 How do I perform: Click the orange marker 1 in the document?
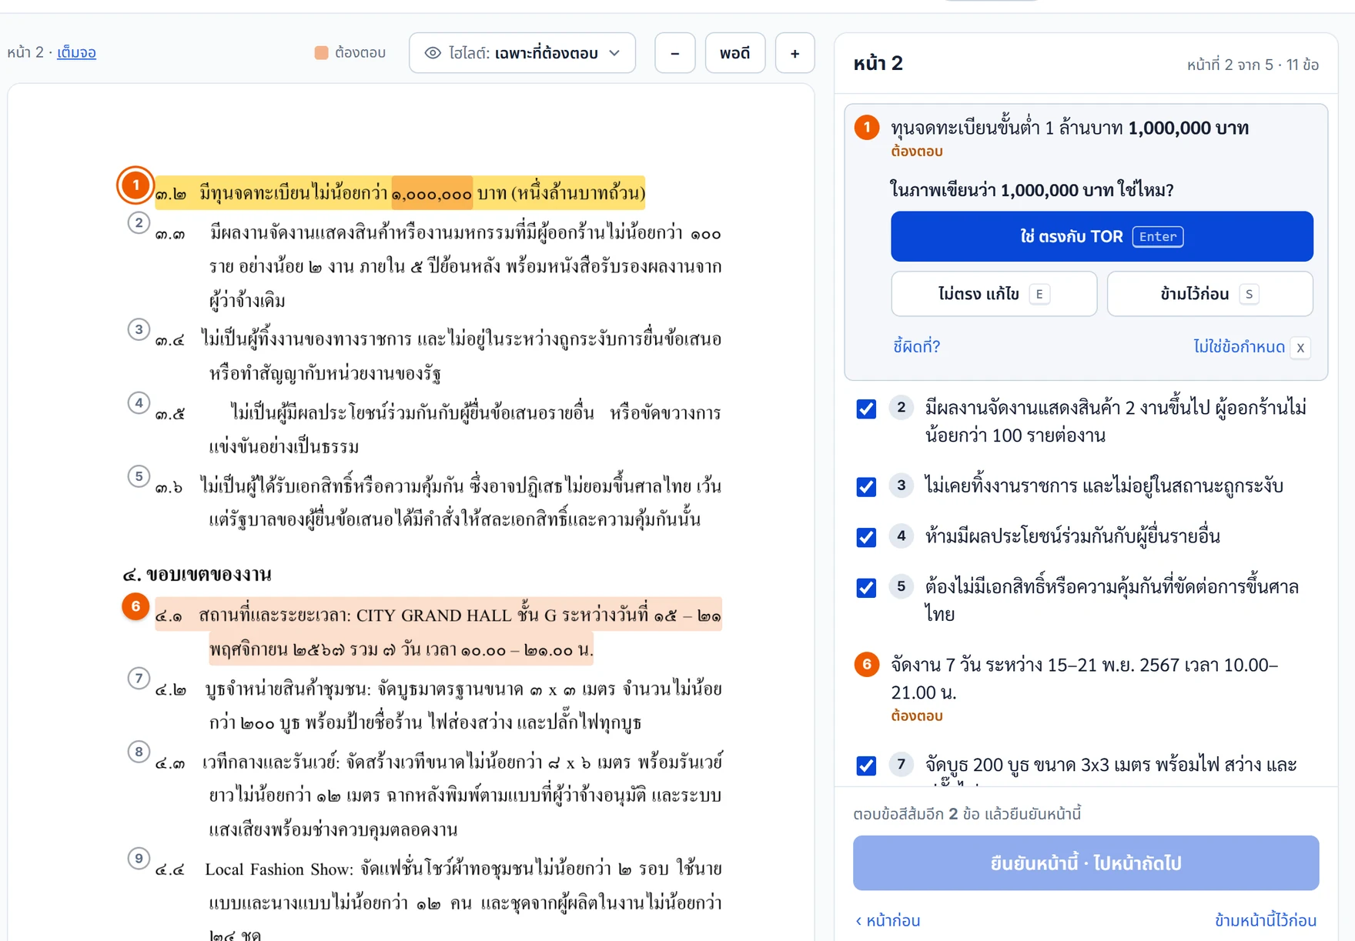135,185
